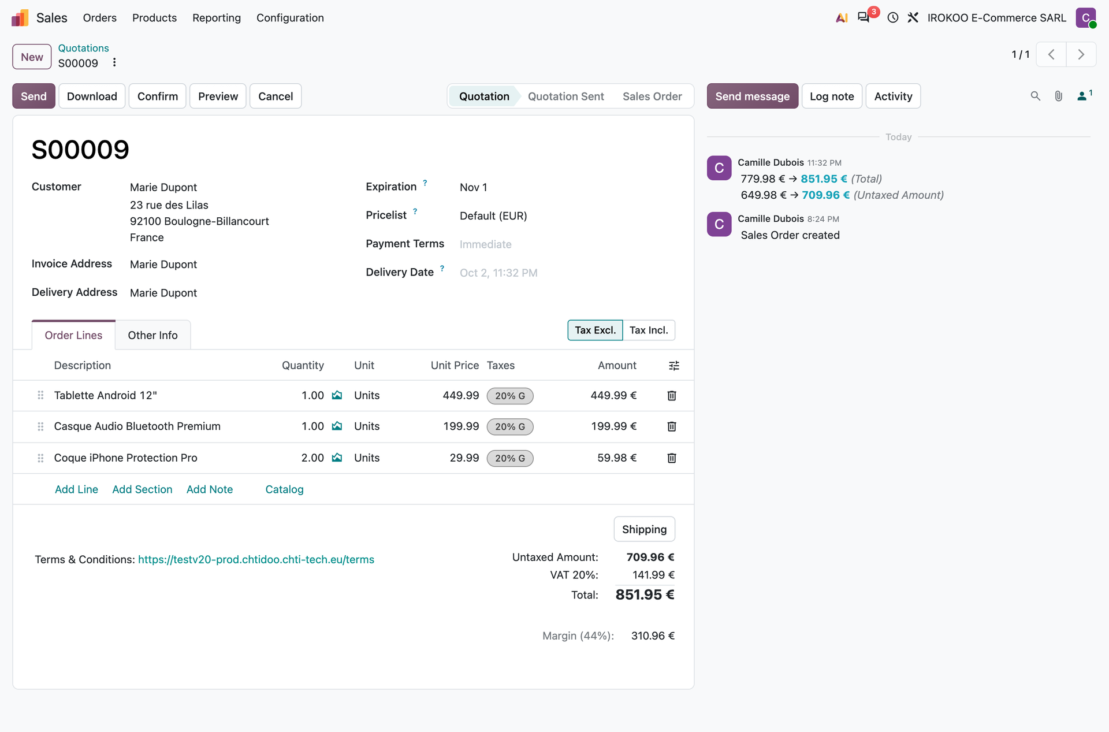Open the AI assistant icon in top bar
The height and width of the screenshot is (732, 1109).
pos(842,18)
